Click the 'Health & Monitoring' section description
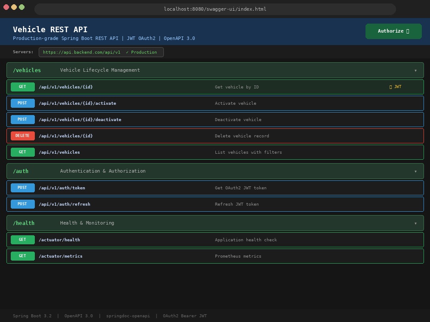Viewport: 430px width, 322px height. point(87,223)
